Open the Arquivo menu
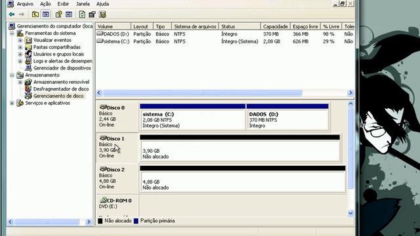The width and height of the screenshot is (420, 236). (25, 4)
